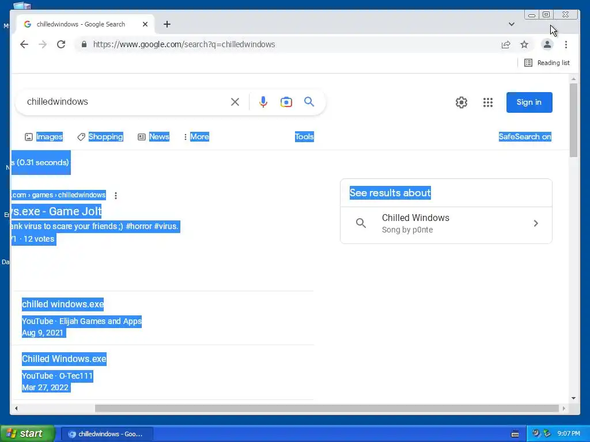Click the SafeSearch on setting

[x=525, y=137]
